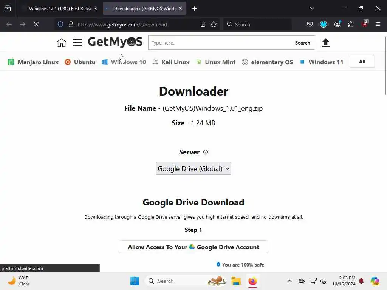Click the cloud sync tray icon
Screen dimensions: 387x290
pos(301,281)
